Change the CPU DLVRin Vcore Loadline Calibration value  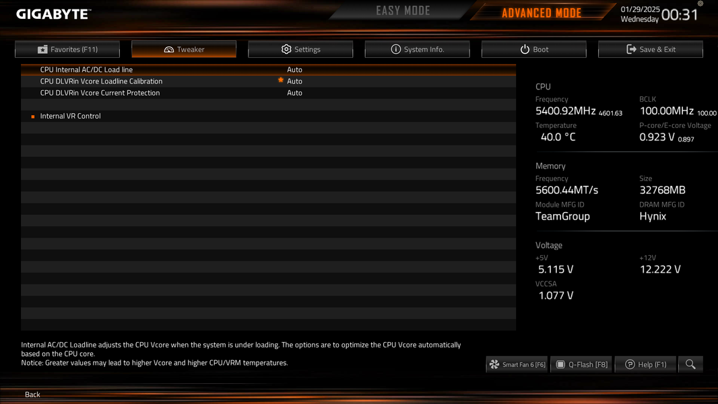tap(294, 81)
